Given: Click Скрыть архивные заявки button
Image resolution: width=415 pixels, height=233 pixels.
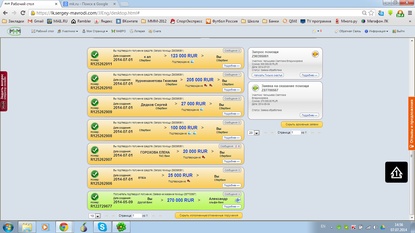Looking at the screenshot, I should [302, 124].
